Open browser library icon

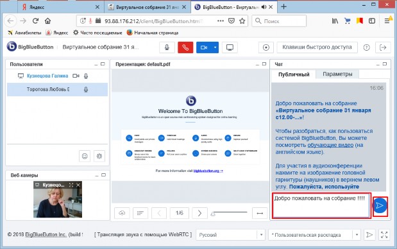[335, 21]
